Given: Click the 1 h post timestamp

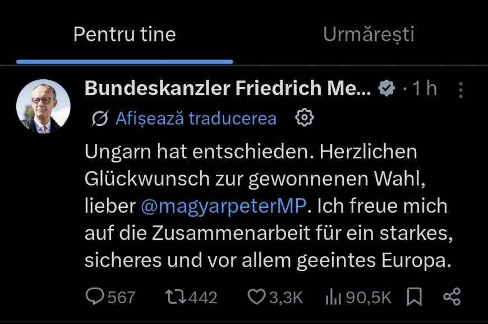Looking at the screenshot, I should [x=424, y=88].
